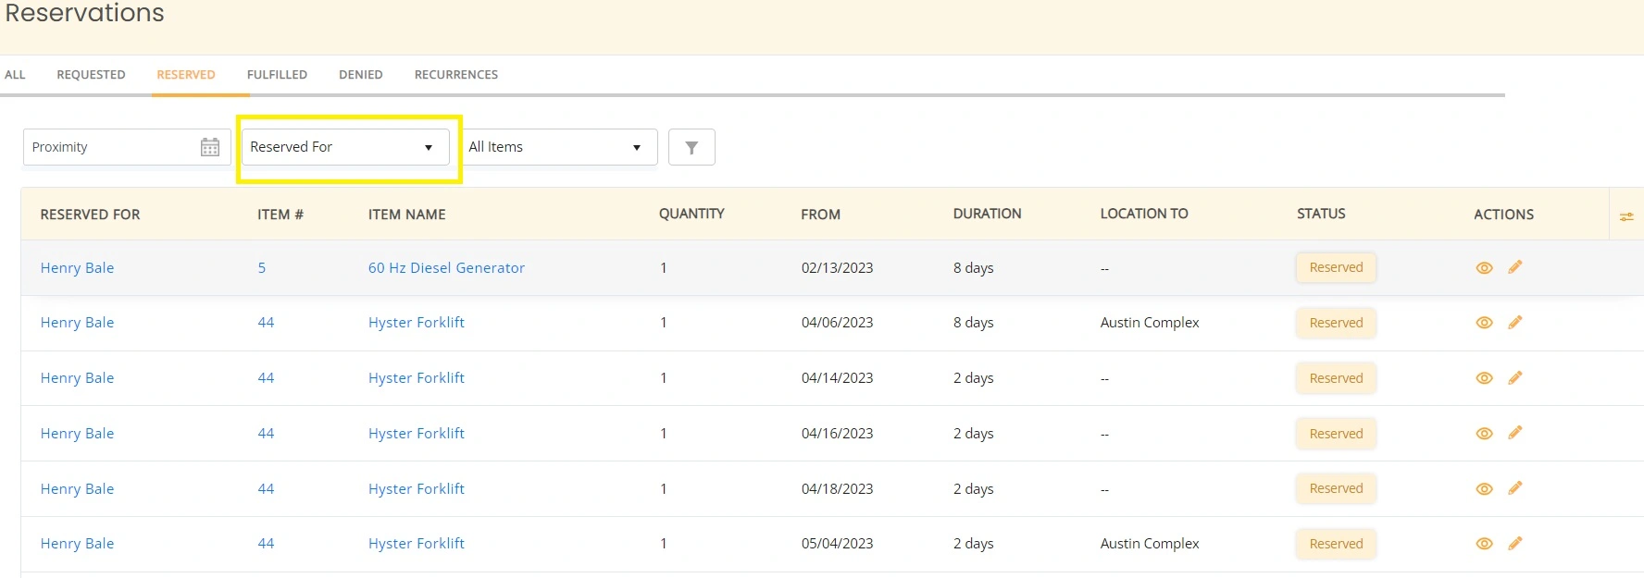Screen dimensions: 1644x578
Task: Sort by ITEM # column header
Action: tap(280, 215)
